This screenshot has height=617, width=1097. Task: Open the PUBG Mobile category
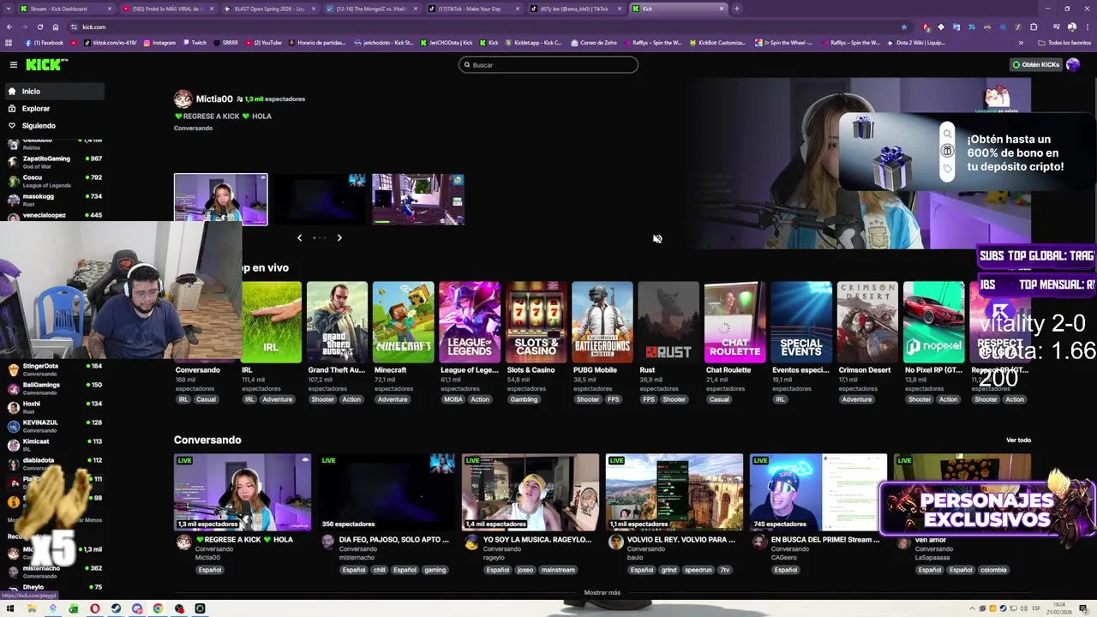point(602,322)
